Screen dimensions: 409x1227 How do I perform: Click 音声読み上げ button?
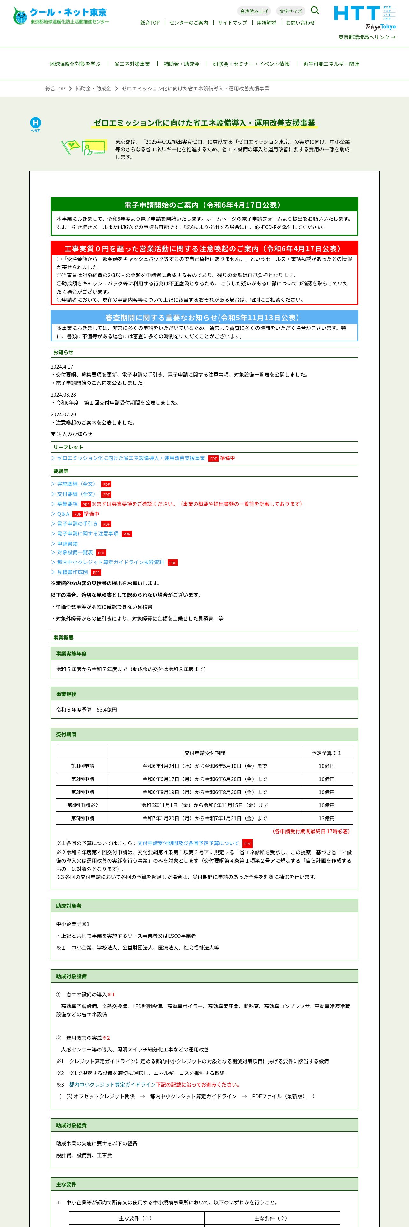tap(254, 11)
